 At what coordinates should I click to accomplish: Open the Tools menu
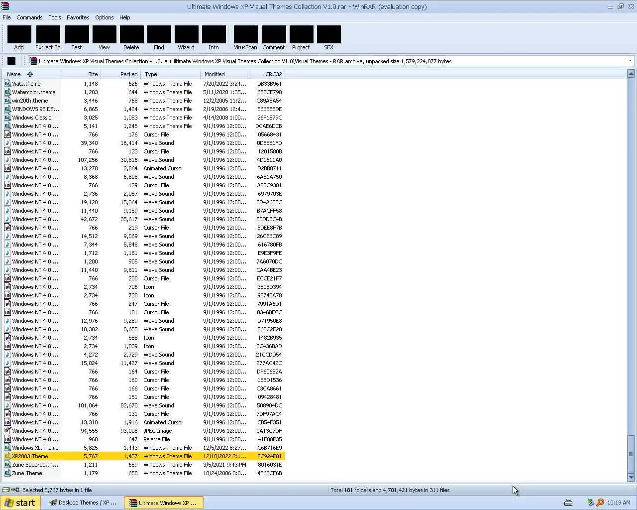click(55, 17)
